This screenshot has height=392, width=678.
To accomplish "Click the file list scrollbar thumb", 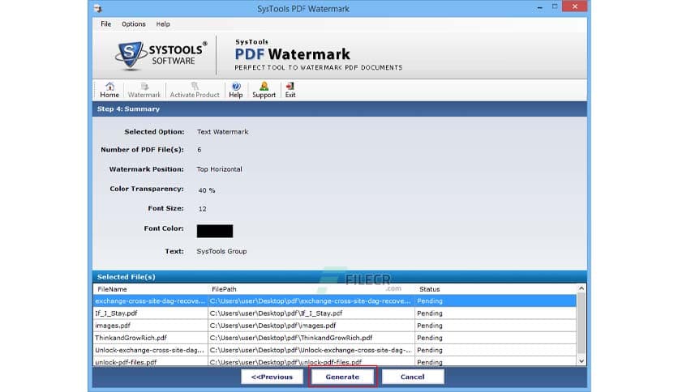I will 581,323.
